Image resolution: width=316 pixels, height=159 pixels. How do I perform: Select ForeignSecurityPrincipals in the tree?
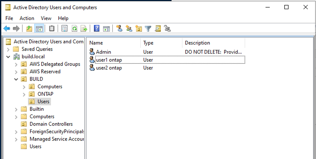click(x=57, y=131)
